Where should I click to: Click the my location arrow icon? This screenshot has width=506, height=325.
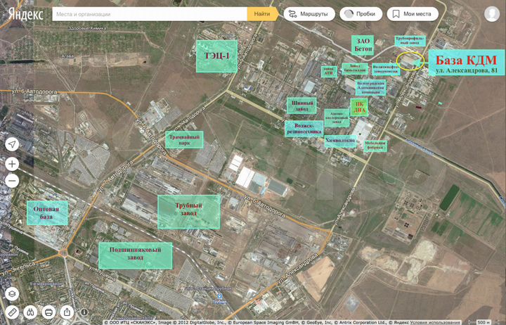click(x=13, y=144)
